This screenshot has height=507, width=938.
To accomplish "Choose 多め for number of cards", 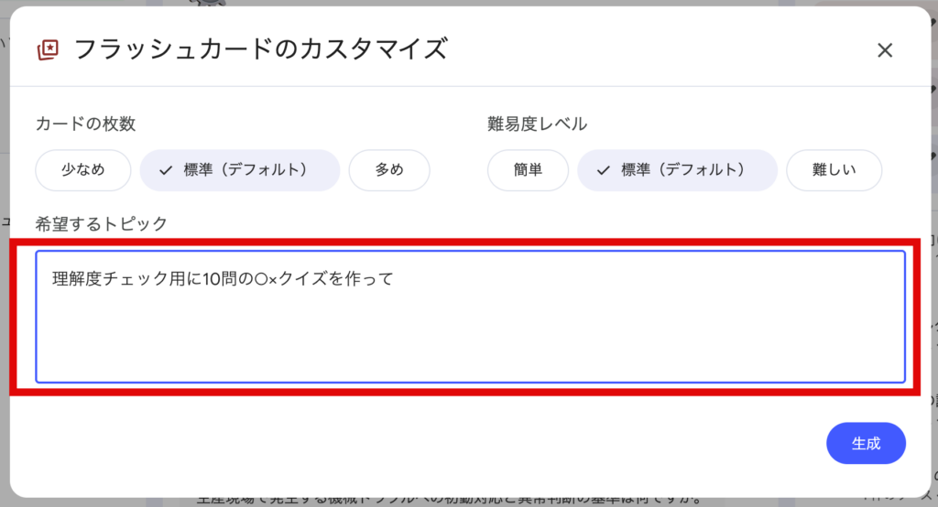I will coord(389,170).
